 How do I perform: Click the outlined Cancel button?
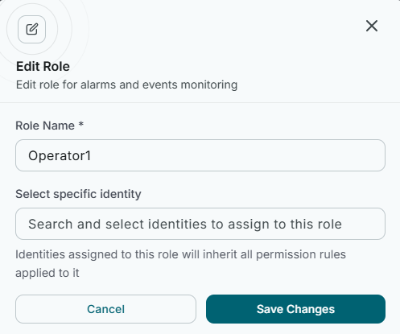(x=105, y=309)
